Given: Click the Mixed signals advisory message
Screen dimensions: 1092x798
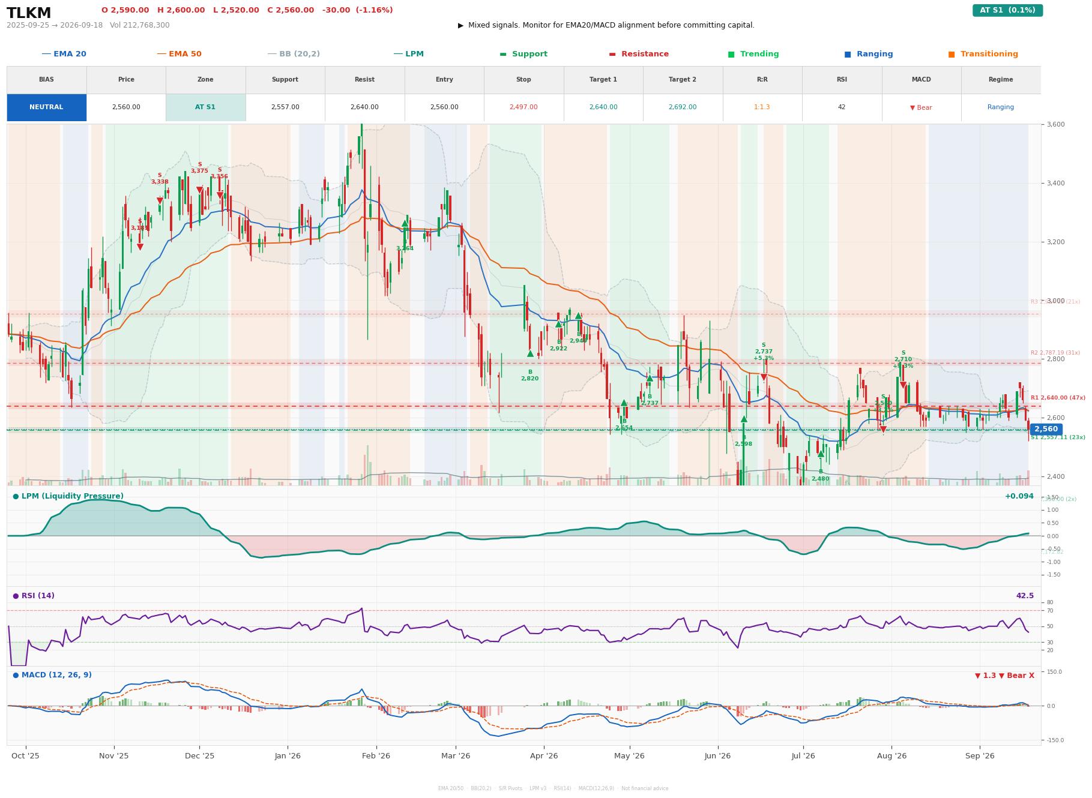Looking at the screenshot, I should tap(606, 25).
